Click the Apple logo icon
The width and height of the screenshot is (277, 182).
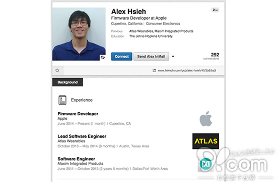[206, 119]
